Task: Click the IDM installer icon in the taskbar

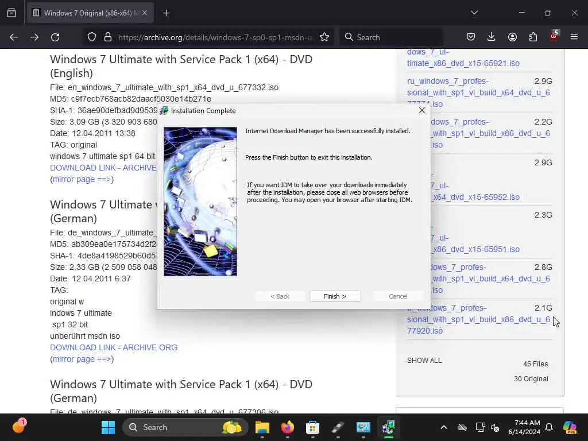Action: click(x=389, y=427)
